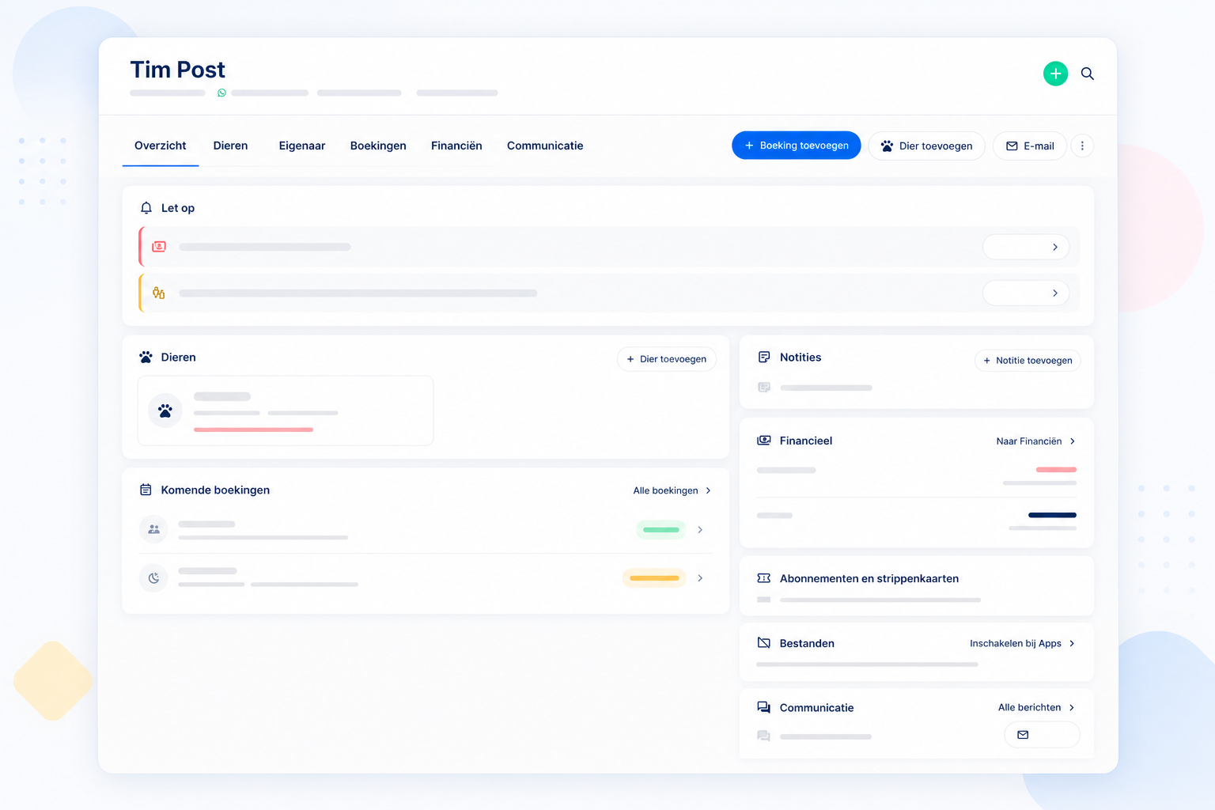
Task: Switch to the Communicatie tab
Action: tap(545, 146)
